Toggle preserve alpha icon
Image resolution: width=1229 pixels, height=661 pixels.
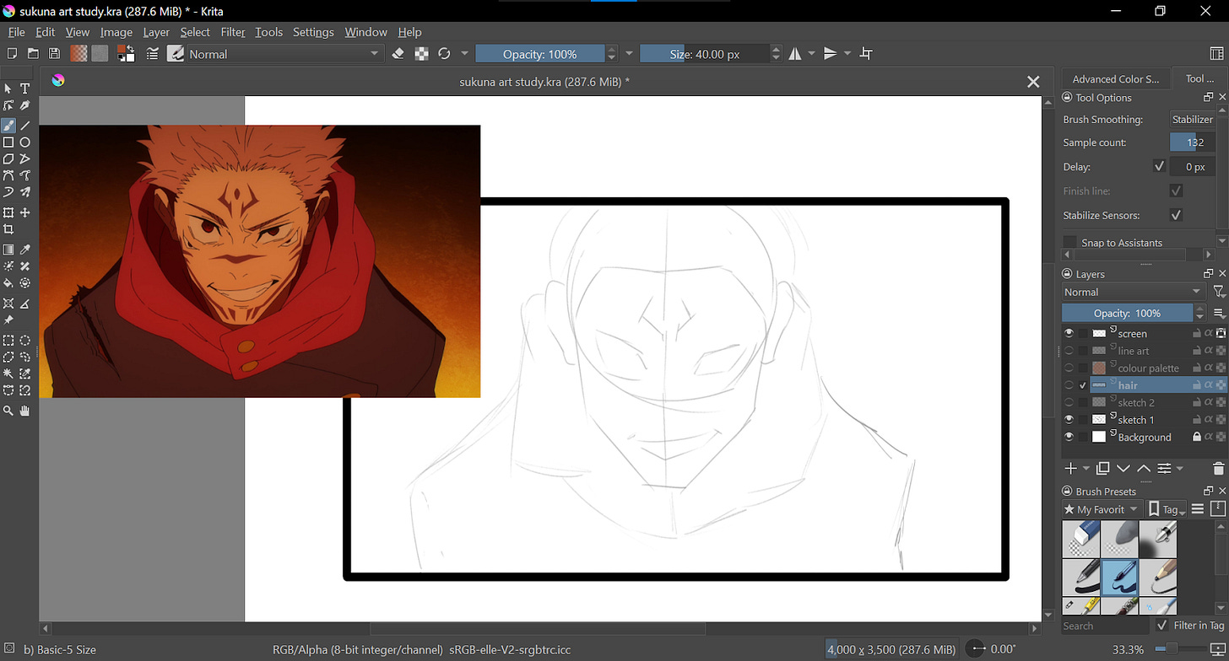coord(422,54)
